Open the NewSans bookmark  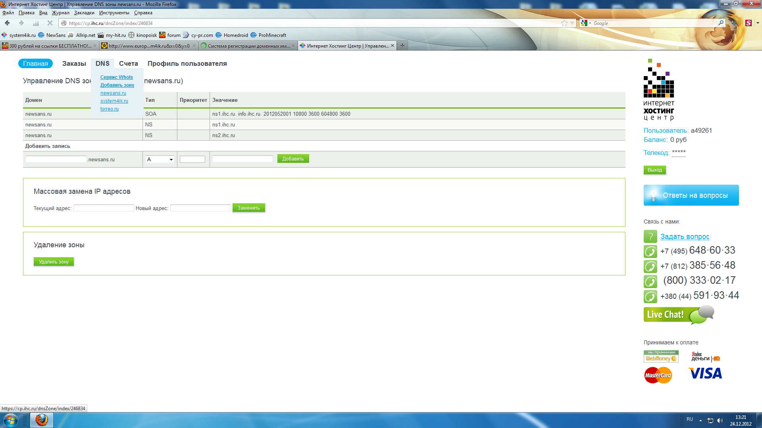coord(52,35)
